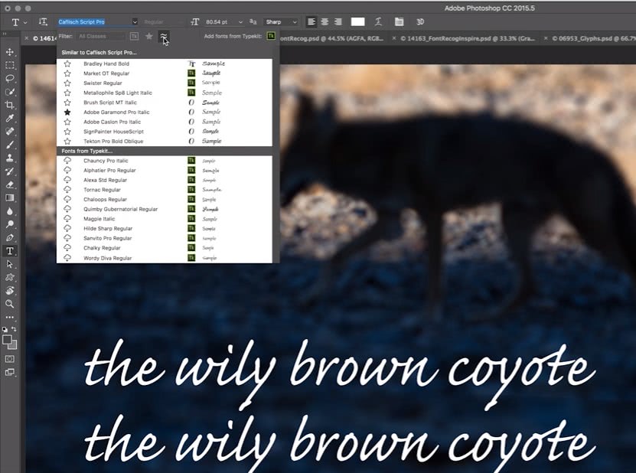Center align text
The width and height of the screenshot is (636, 473).
point(325,22)
